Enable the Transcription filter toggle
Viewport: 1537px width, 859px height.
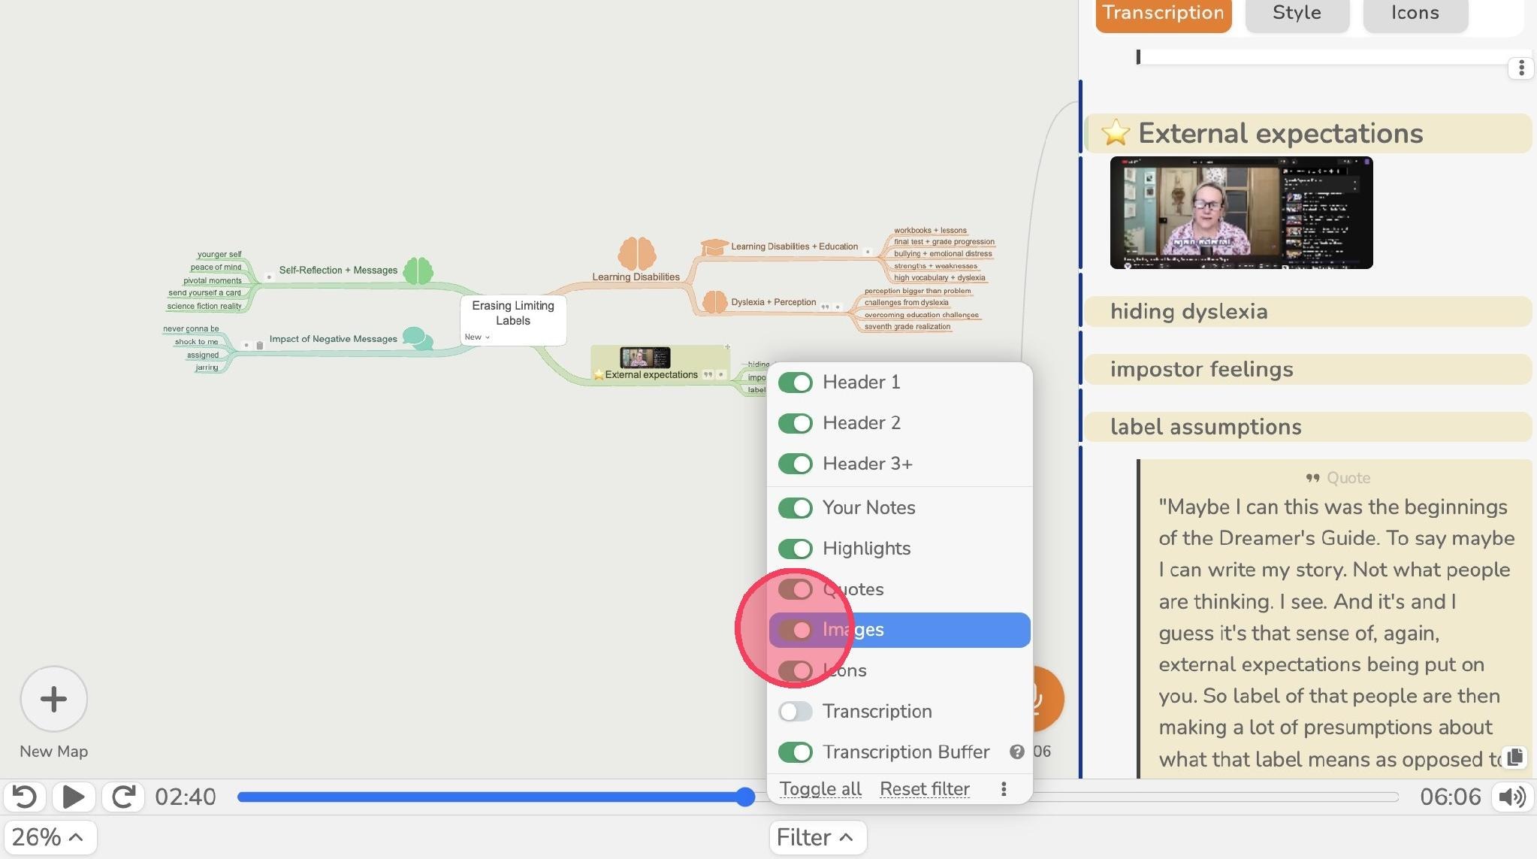795,711
